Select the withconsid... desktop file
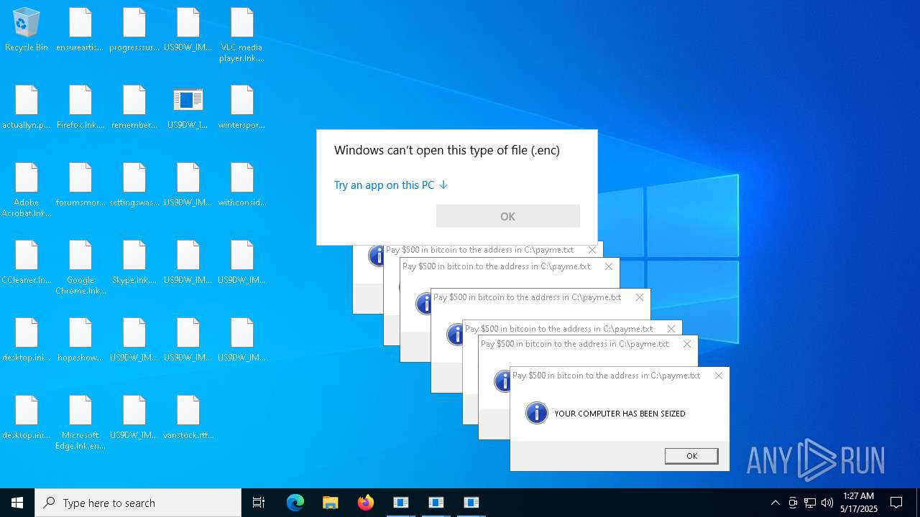This screenshot has width=920, height=517. [x=242, y=185]
